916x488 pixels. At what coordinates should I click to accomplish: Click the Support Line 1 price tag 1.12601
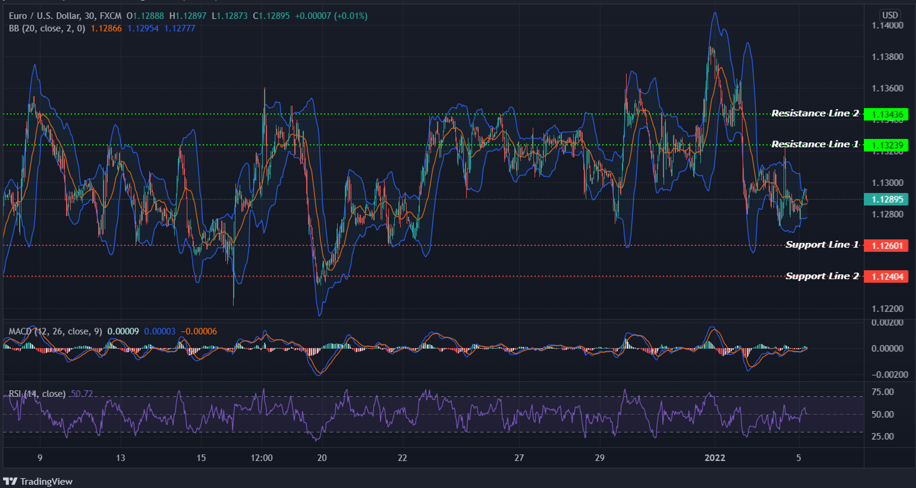click(x=888, y=245)
